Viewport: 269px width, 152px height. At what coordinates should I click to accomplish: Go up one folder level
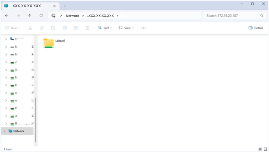(30, 16)
